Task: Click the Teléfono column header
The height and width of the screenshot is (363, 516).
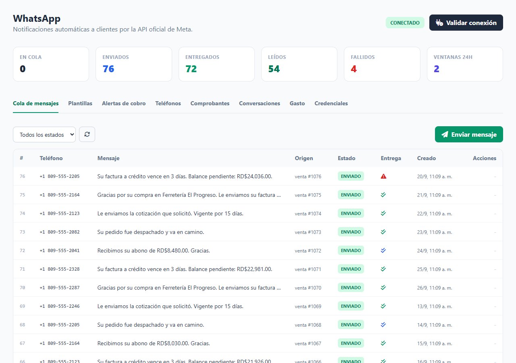Action: (x=51, y=158)
